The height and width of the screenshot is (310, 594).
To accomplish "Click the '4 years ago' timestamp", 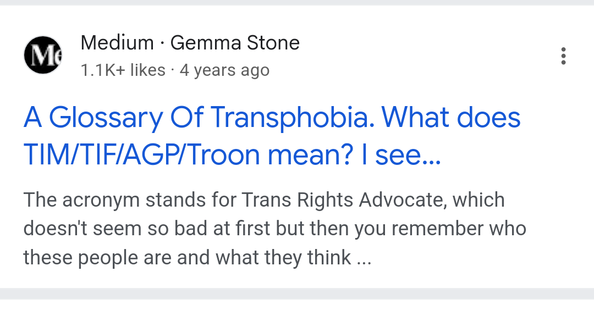I will (x=224, y=70).
